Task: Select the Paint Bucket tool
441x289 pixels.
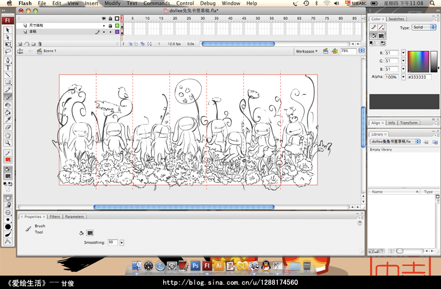Action: click(8, 113)
